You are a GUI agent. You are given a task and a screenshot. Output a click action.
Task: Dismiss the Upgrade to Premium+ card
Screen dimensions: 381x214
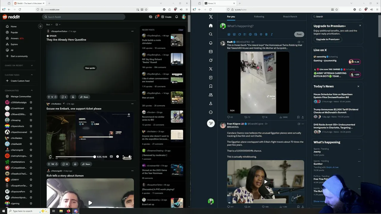pyautogui.click(x=360, y=26)
